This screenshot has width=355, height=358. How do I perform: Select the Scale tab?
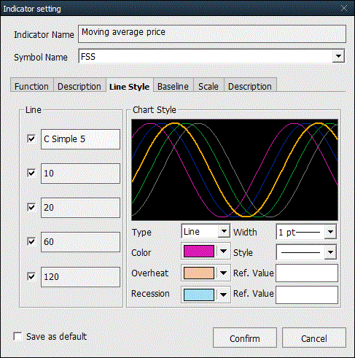point(208,87)
